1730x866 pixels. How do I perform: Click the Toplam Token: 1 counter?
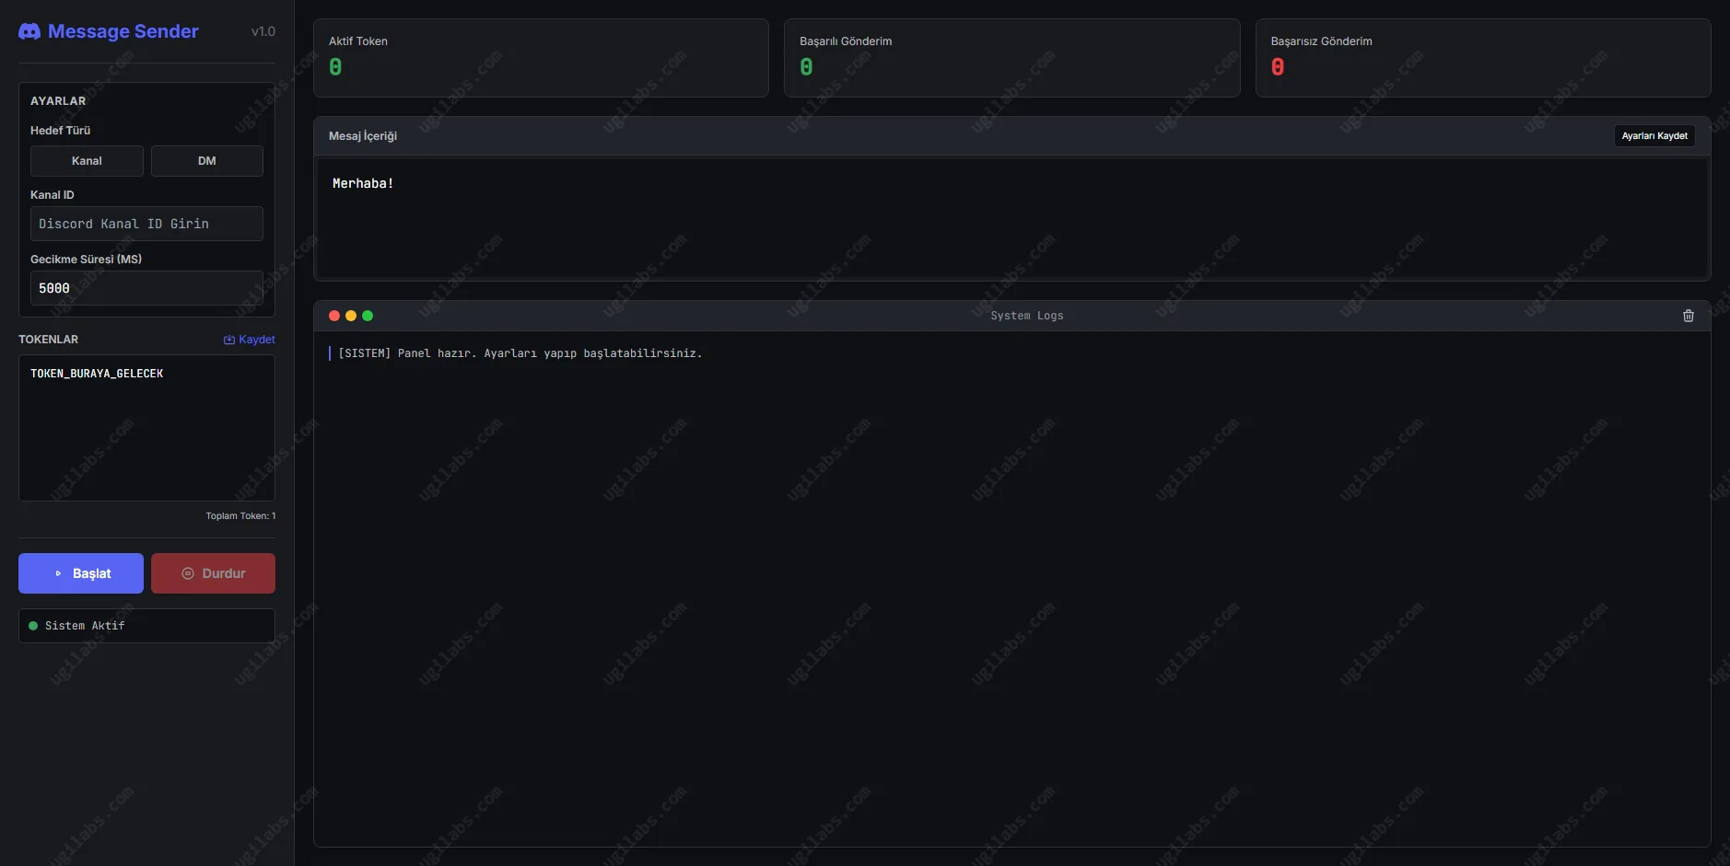tap(240, 516)
